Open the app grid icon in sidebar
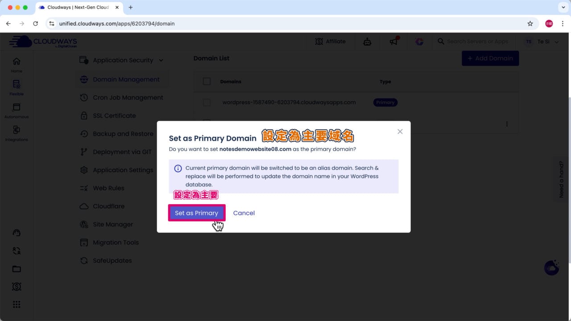The height and width of the screenshot is (321, 571). tap(17, 305)
